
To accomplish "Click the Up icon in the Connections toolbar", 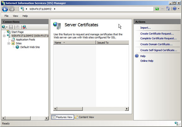I will [x=18, y=27].
